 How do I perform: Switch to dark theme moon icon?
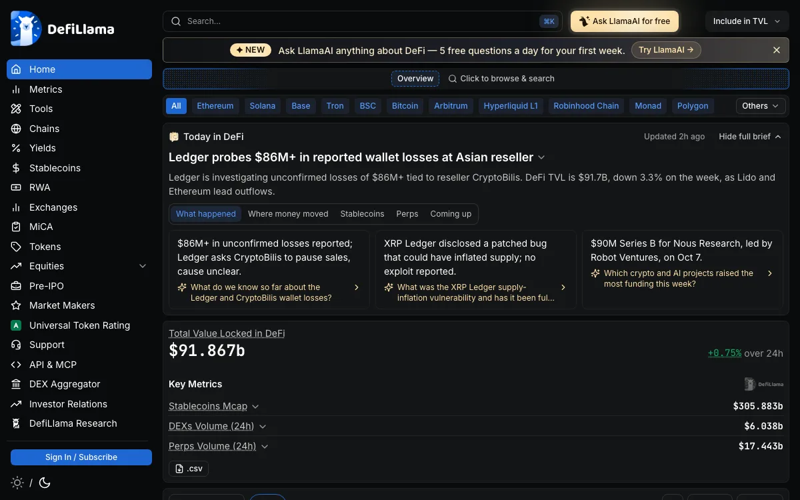(x=45, y=483)
